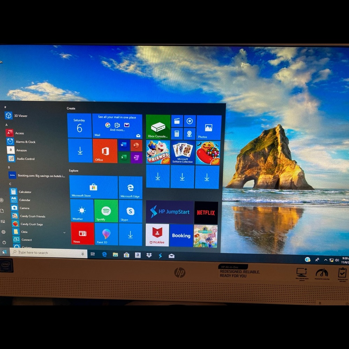The height and width of the screenshot is (349, 349).
Task: Open Audio Control in the app list
Action: click(21, 159)
